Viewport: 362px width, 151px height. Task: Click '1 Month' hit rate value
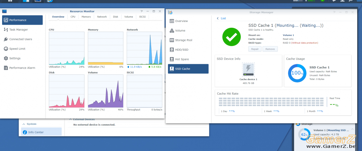320,111
